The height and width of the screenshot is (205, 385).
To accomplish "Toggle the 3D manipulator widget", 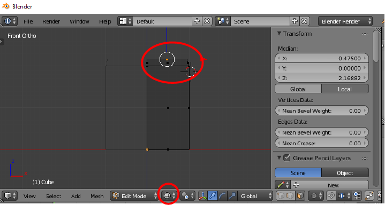I will (203, 196).
